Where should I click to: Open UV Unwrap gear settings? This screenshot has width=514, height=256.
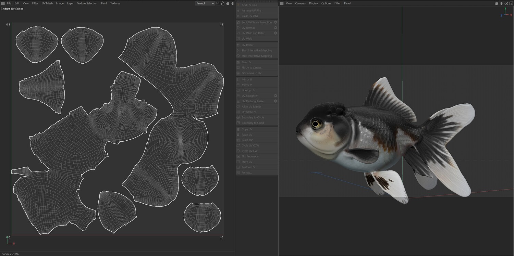(276, 28)
